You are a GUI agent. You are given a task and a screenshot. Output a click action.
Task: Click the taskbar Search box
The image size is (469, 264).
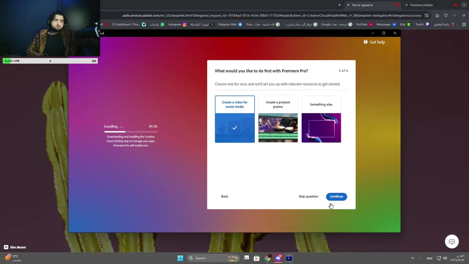pyautogui.click(x=214, y=258)
